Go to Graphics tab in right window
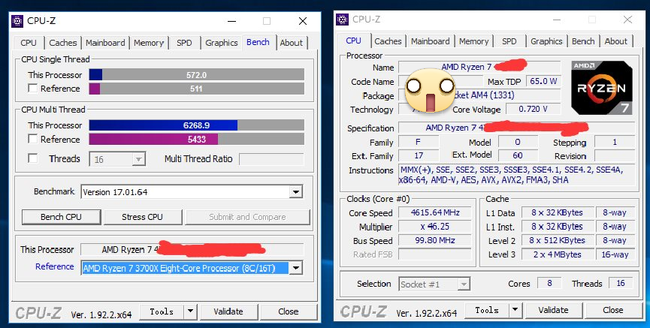This screenshot has width=650, height=328. [x=546, y=41]
